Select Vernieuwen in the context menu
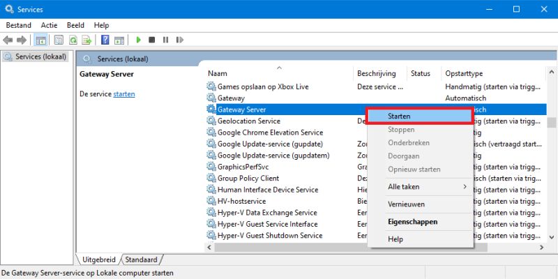 coord(420,204)
